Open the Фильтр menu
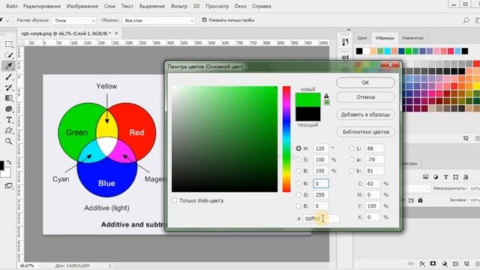The height and width of the screenshot is (270, 480). 179,6
